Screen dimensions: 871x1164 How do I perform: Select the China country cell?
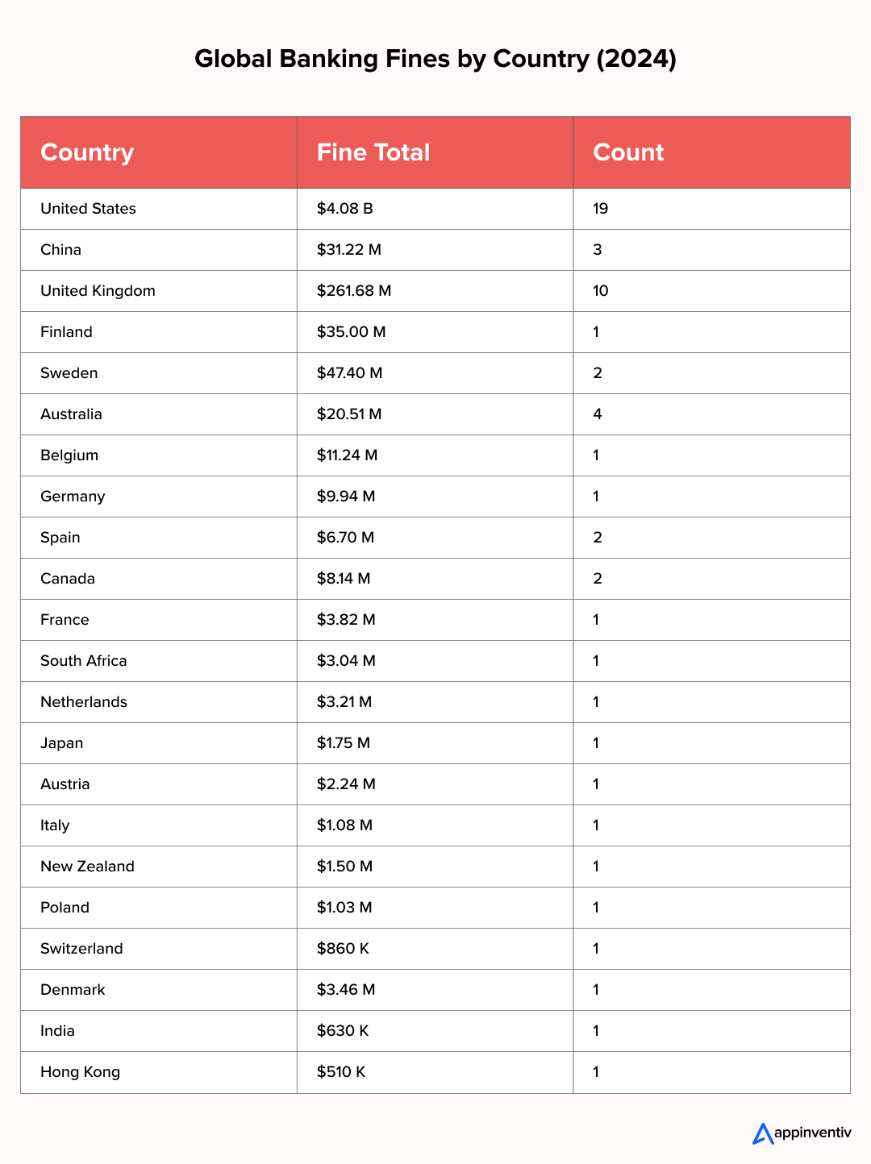[60, 250]
